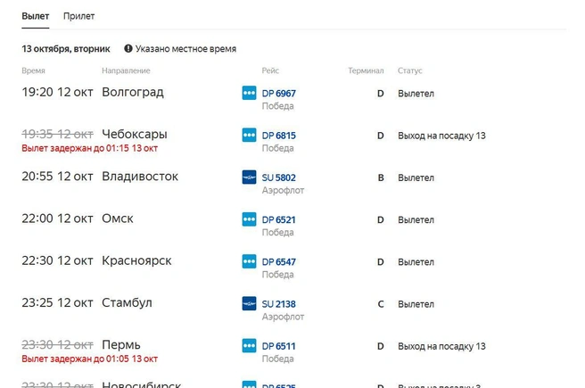Click the Направление column header
Screen dimensions: 585x388
pyautogui.click(x=126, y=70)
